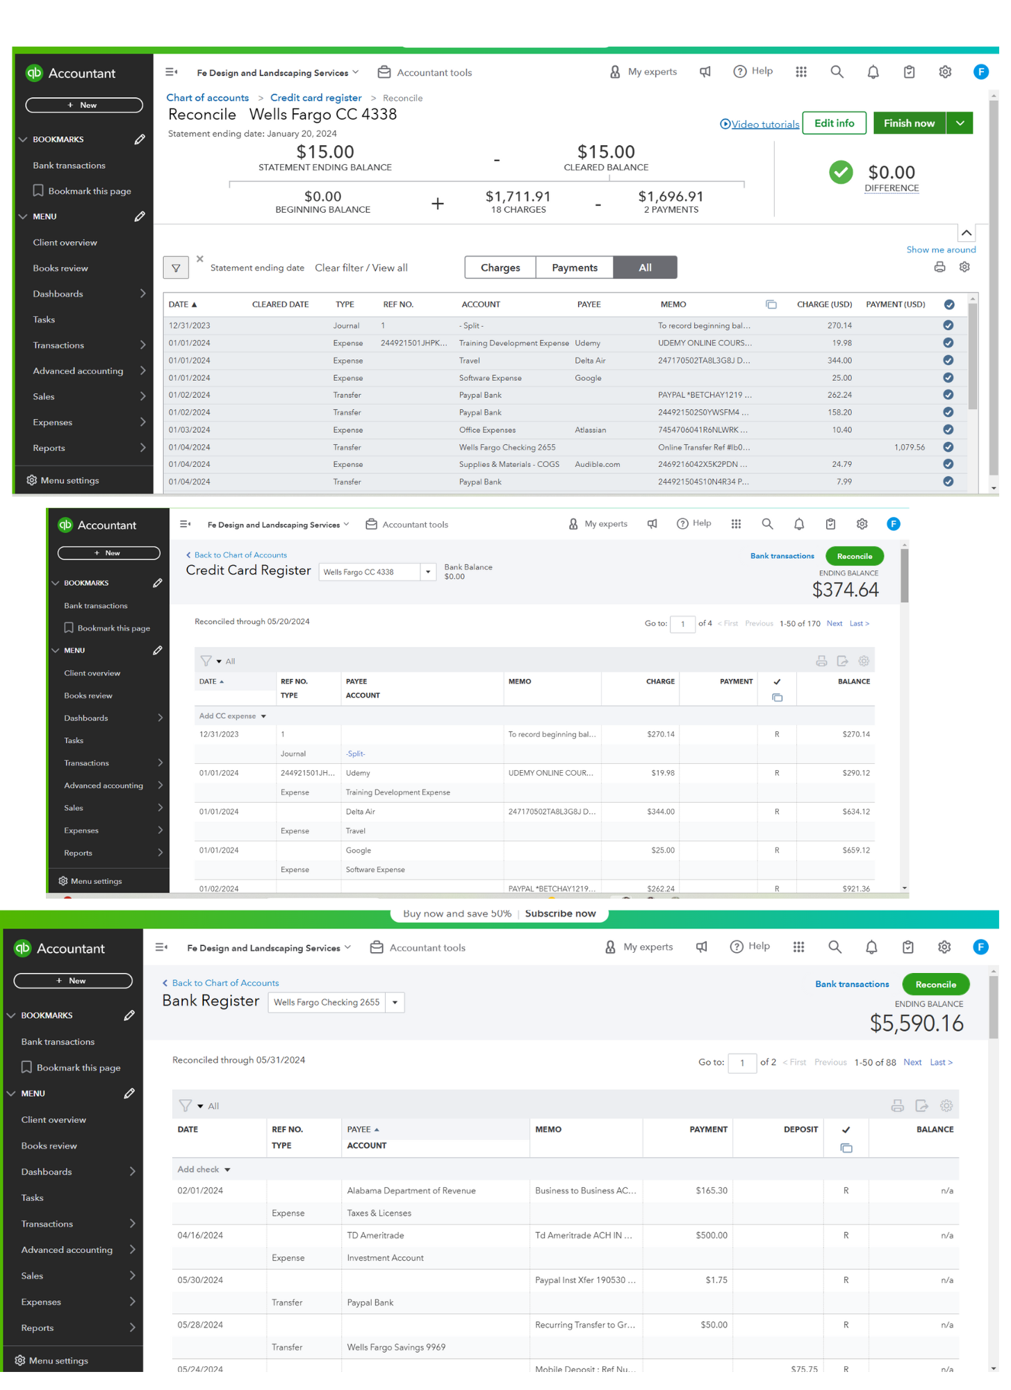Screen dimensions: 1011x1390
Task: Click copy icon in reconcile table header
Action: 771,304
